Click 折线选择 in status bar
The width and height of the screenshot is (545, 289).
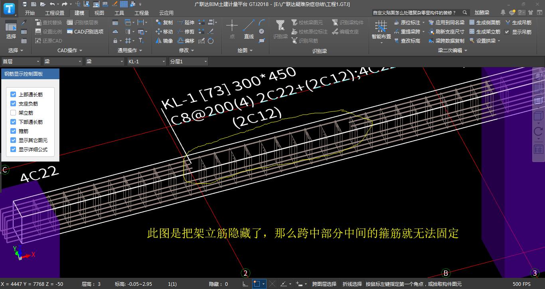click(x=352, y=284)
